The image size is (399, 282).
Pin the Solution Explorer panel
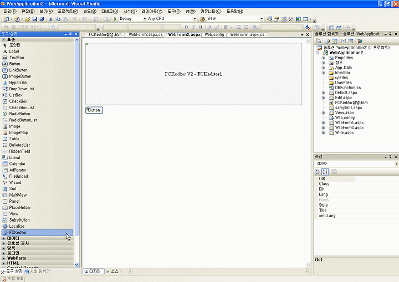pyautogui.click(x=390, y=34)
